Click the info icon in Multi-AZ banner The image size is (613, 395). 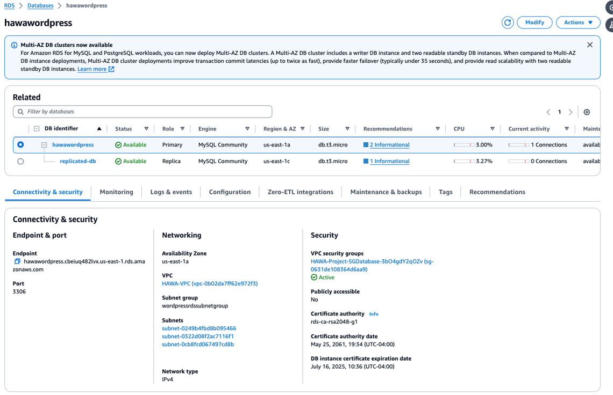tap(14, 45)
